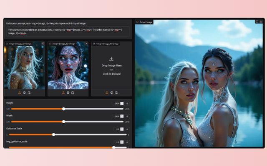Open webcam capture for image_3
Screen dimensions: 267x166
click(x=111, y=93)
